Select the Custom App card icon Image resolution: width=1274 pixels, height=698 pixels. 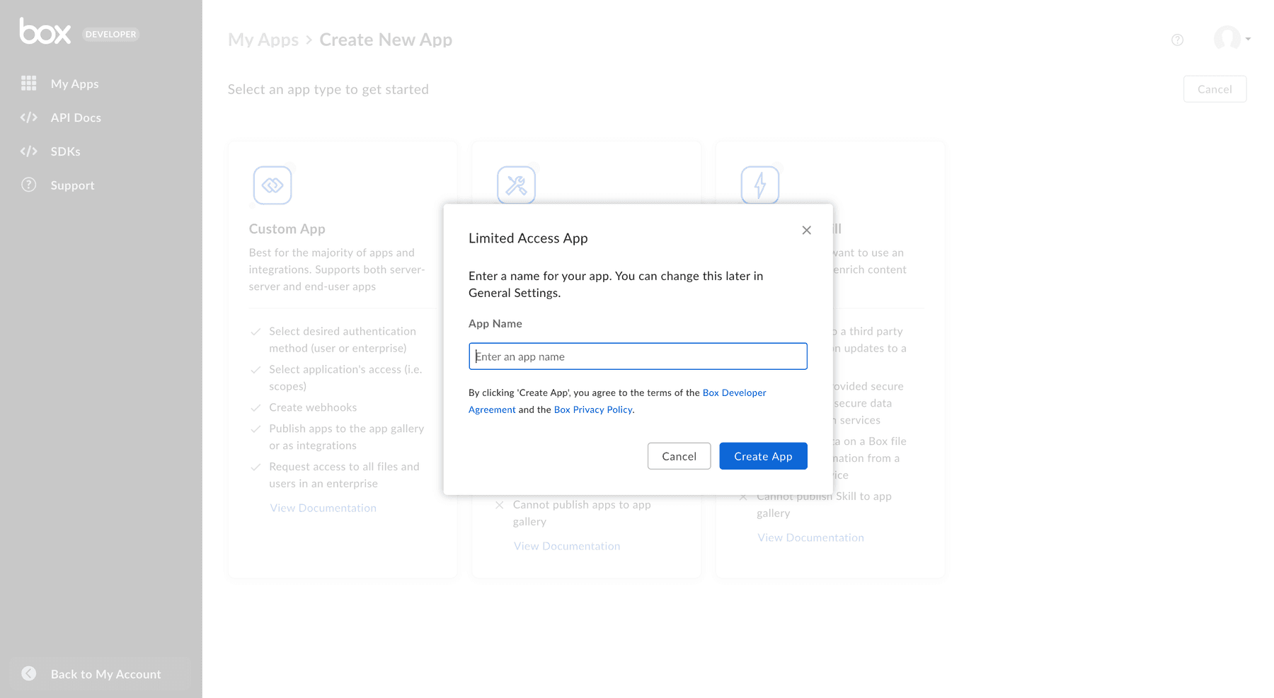272,185
